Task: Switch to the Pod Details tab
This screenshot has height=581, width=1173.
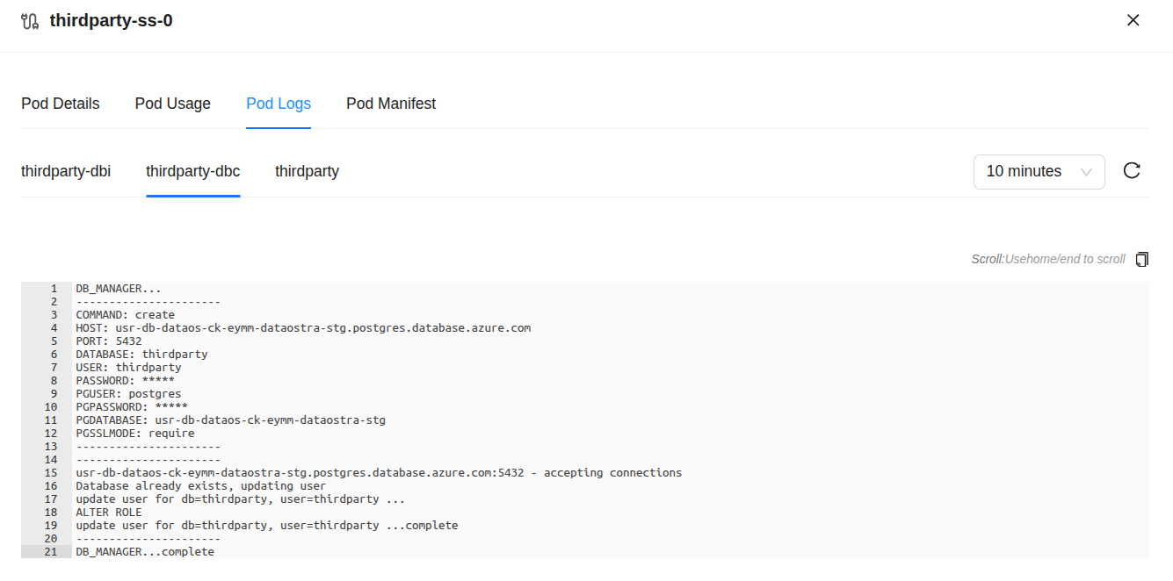Action: pos(61,104)
